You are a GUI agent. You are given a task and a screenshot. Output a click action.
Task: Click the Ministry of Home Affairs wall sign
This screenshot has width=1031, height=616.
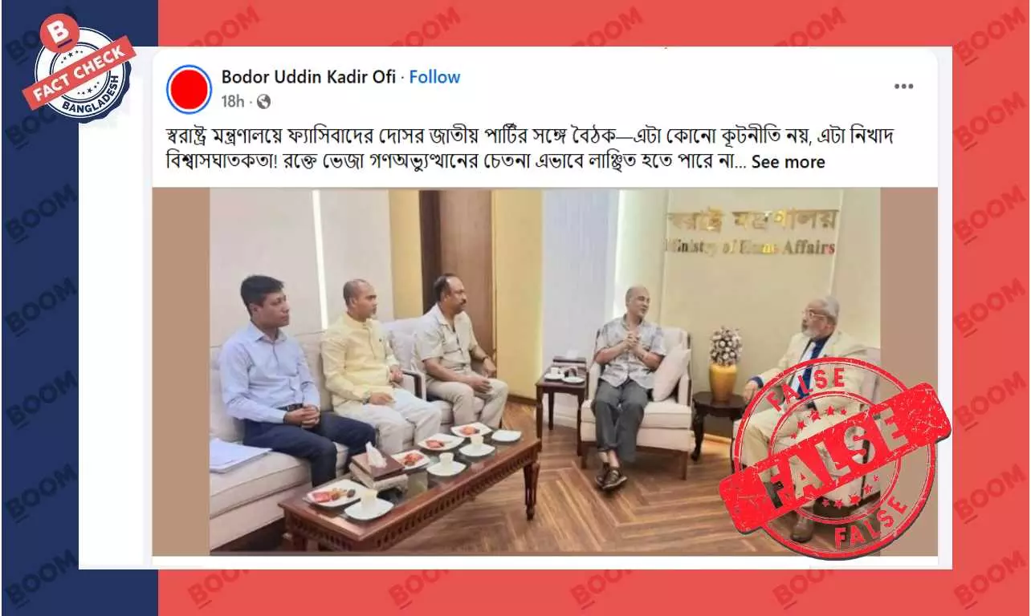click(752, 232)
